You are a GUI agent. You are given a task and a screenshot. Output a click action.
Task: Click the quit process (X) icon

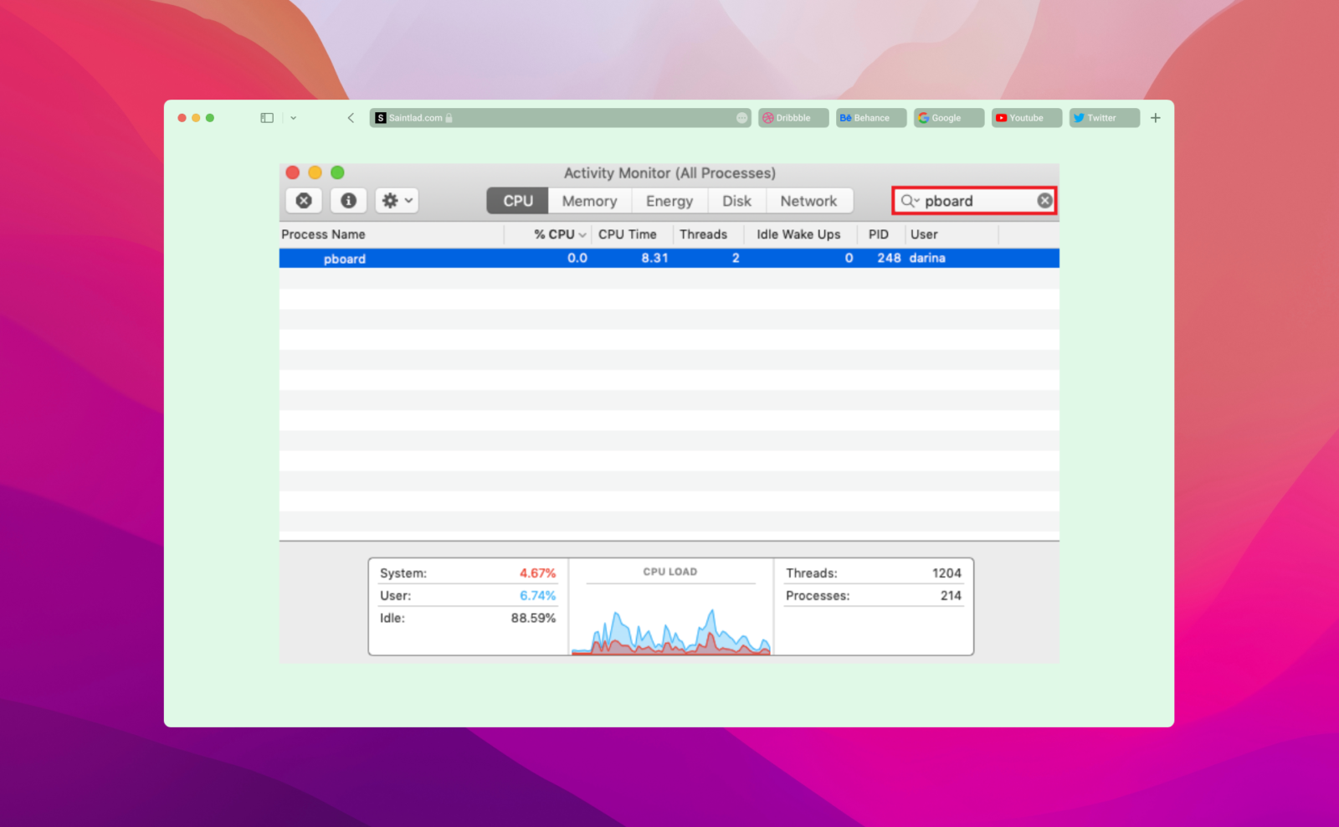[303, 200]
